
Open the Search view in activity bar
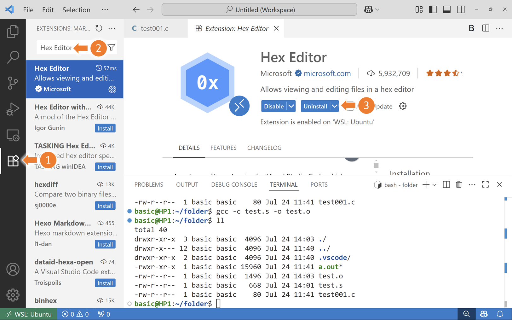13,57
